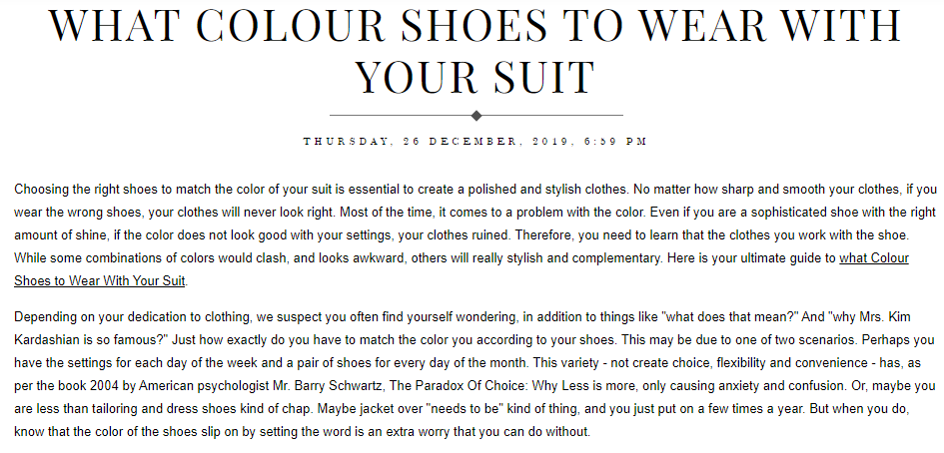This screenshot has height=453, width=944.
Task: Click the "6:59 PM" timestamp
Action: (x=610, y=142)
